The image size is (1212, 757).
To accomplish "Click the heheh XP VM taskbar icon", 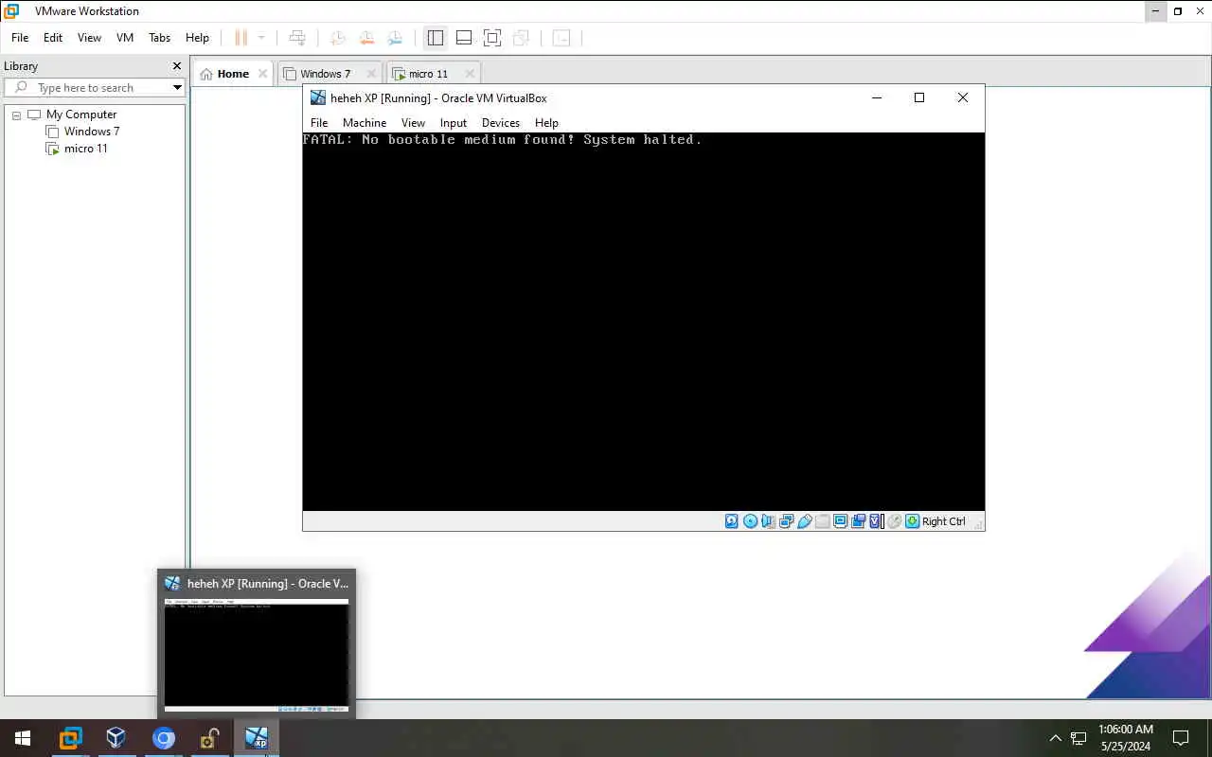I will [x=256, y=738].
